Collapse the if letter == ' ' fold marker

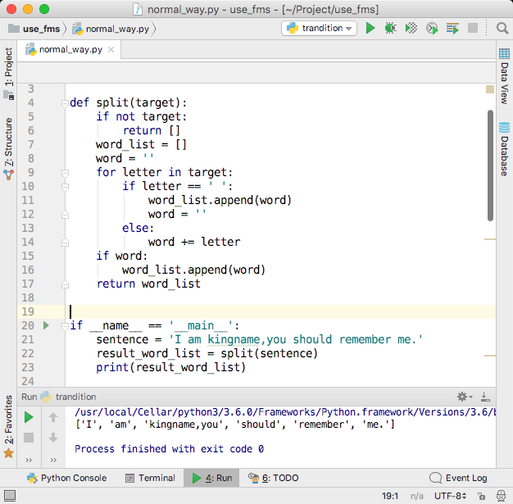(x=65, y=187)
